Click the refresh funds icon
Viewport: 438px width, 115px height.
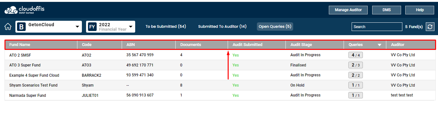pyautogui.click(x=430, y=27)
